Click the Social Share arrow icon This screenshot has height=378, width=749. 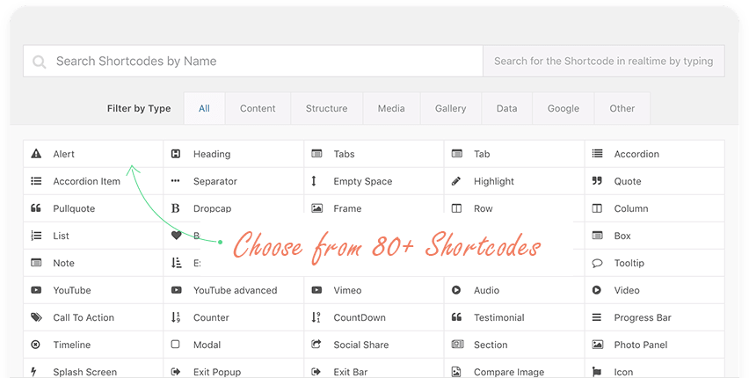click(316, 344)
